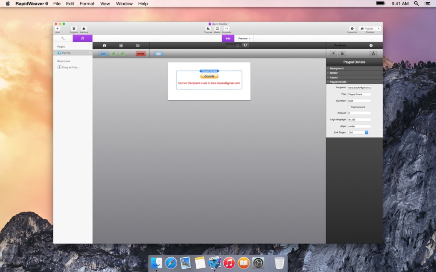
Task: Click the first green link button
Action: [x=113, y=54]
